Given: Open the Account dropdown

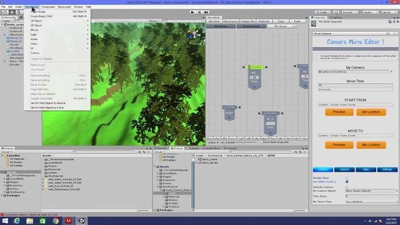Looking at the screenshot, I should point(350,12).
